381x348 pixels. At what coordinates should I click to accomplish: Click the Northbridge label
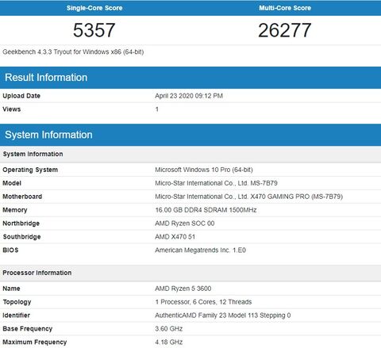21,224
